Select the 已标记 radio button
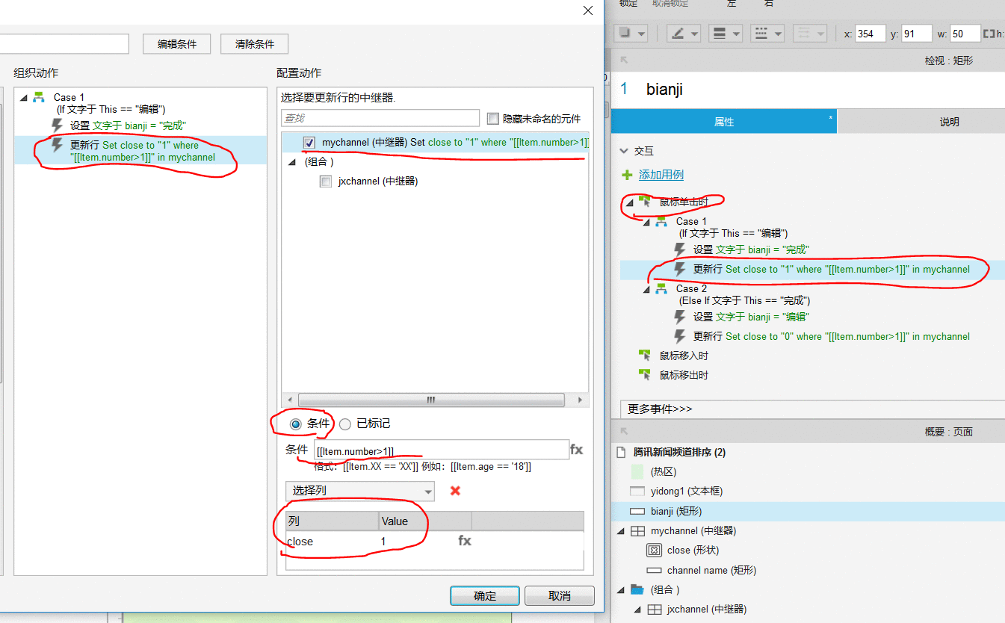Screen dimensions: 1005x623 click(345, 424)
